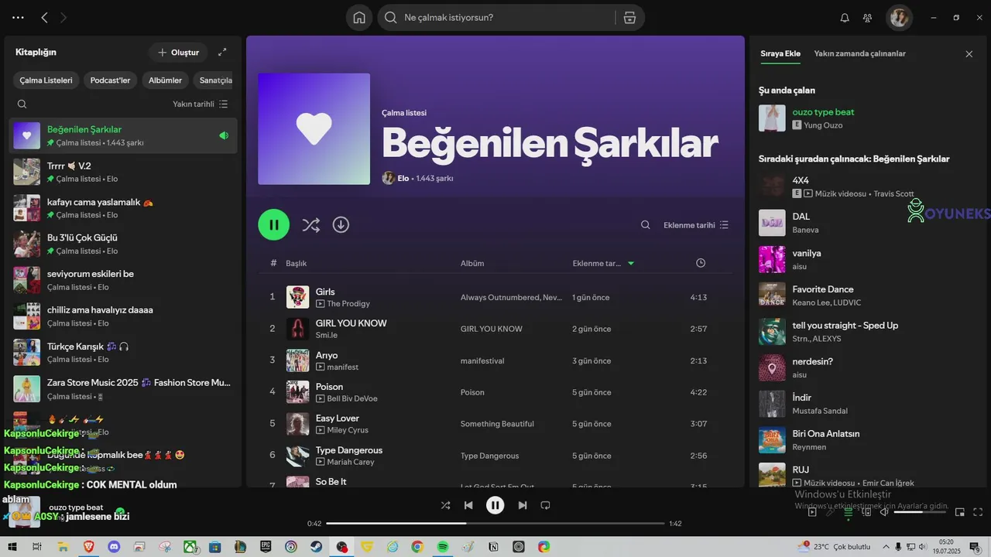Open Zara Store Music 2025 playlist
This screenshot has height=557, width=991.
pyautogui.click(x=124, y=388)
